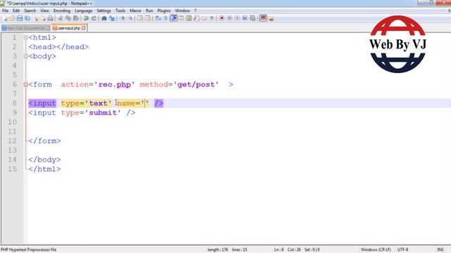Open the Language menu
Viewport: 451px width, 253px height.
[x=83, y=11]
